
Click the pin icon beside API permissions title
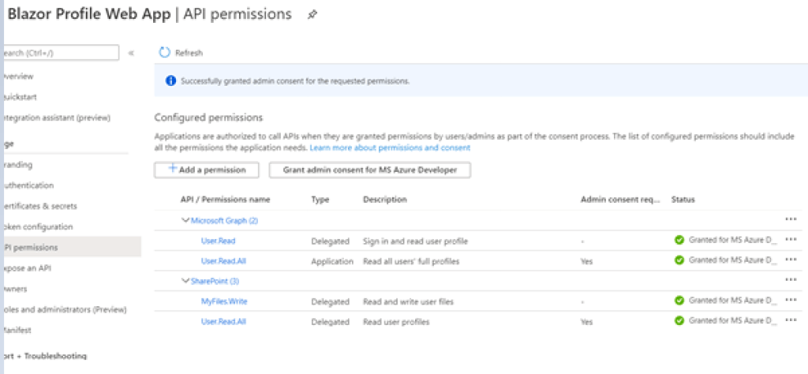[x=312, y=15]
